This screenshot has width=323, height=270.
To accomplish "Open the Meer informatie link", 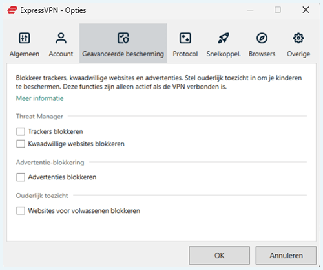I will [39, 98].
